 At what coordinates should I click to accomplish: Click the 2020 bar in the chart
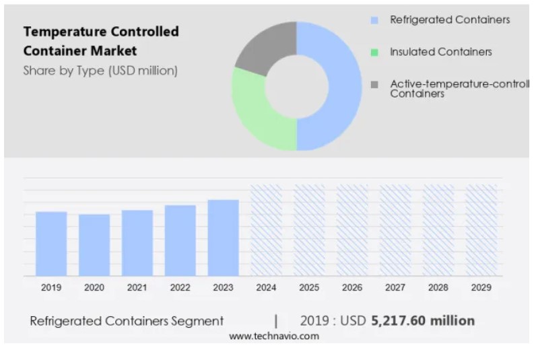point(94,245)
